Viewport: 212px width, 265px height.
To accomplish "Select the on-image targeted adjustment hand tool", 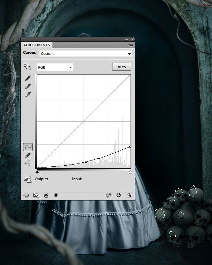I will (27, 67).
